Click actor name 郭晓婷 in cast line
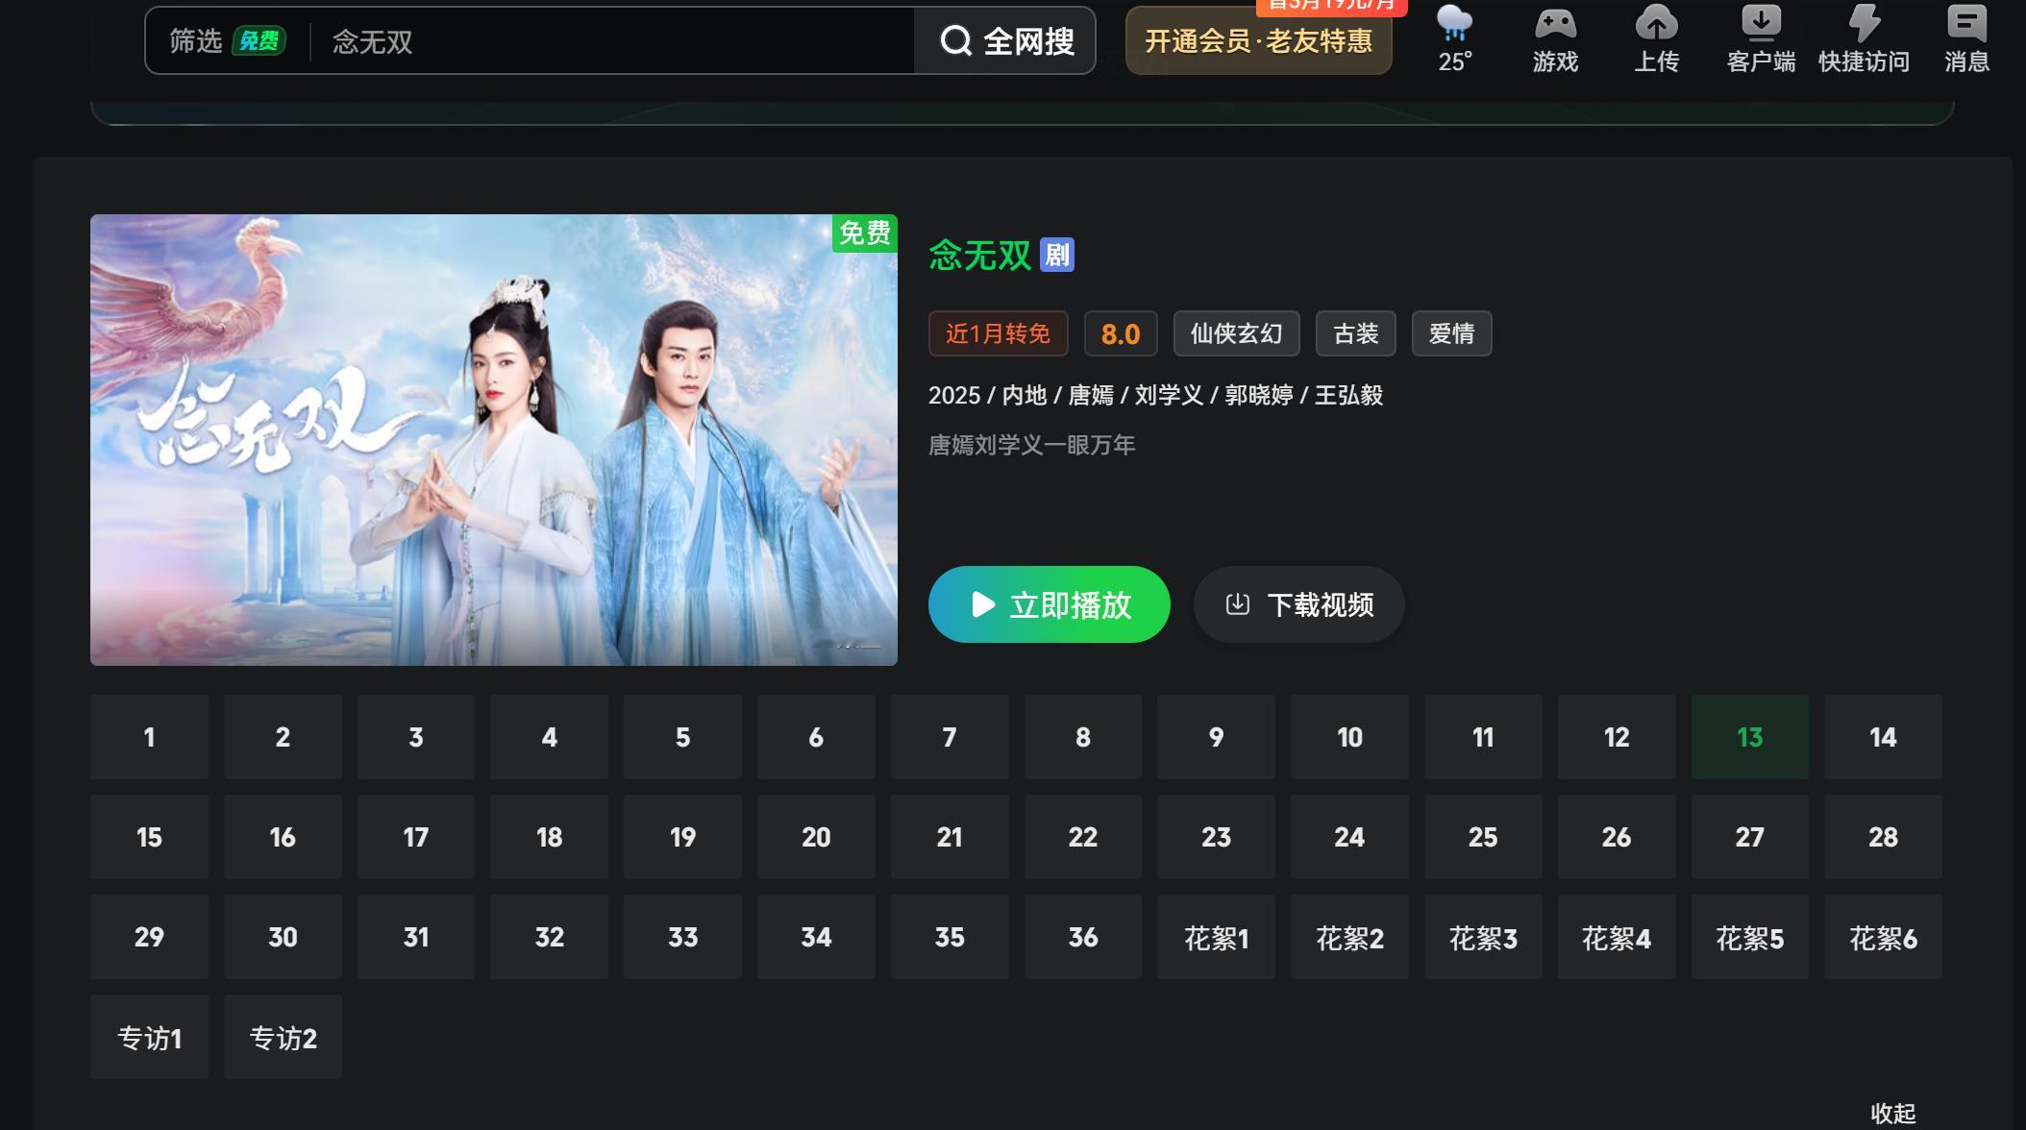The image size is (2026, 1130). (1259, 396)
